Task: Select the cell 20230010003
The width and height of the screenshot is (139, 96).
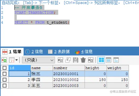Action: 69,86
